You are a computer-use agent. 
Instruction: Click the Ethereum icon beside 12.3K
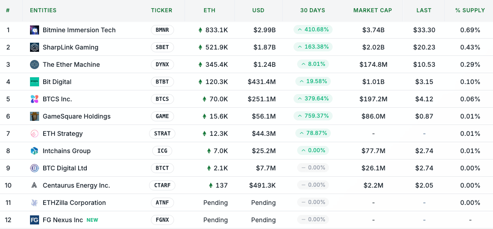click(204, 134)
